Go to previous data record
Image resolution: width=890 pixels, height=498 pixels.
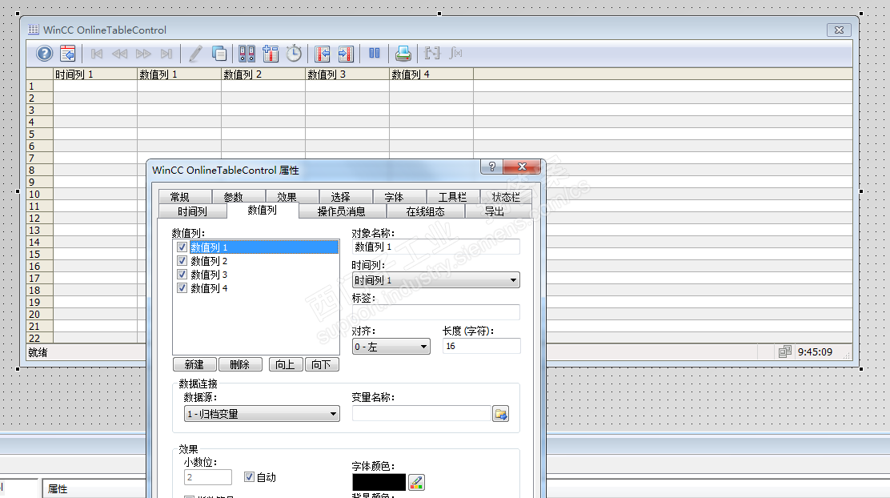coord(120,54)
